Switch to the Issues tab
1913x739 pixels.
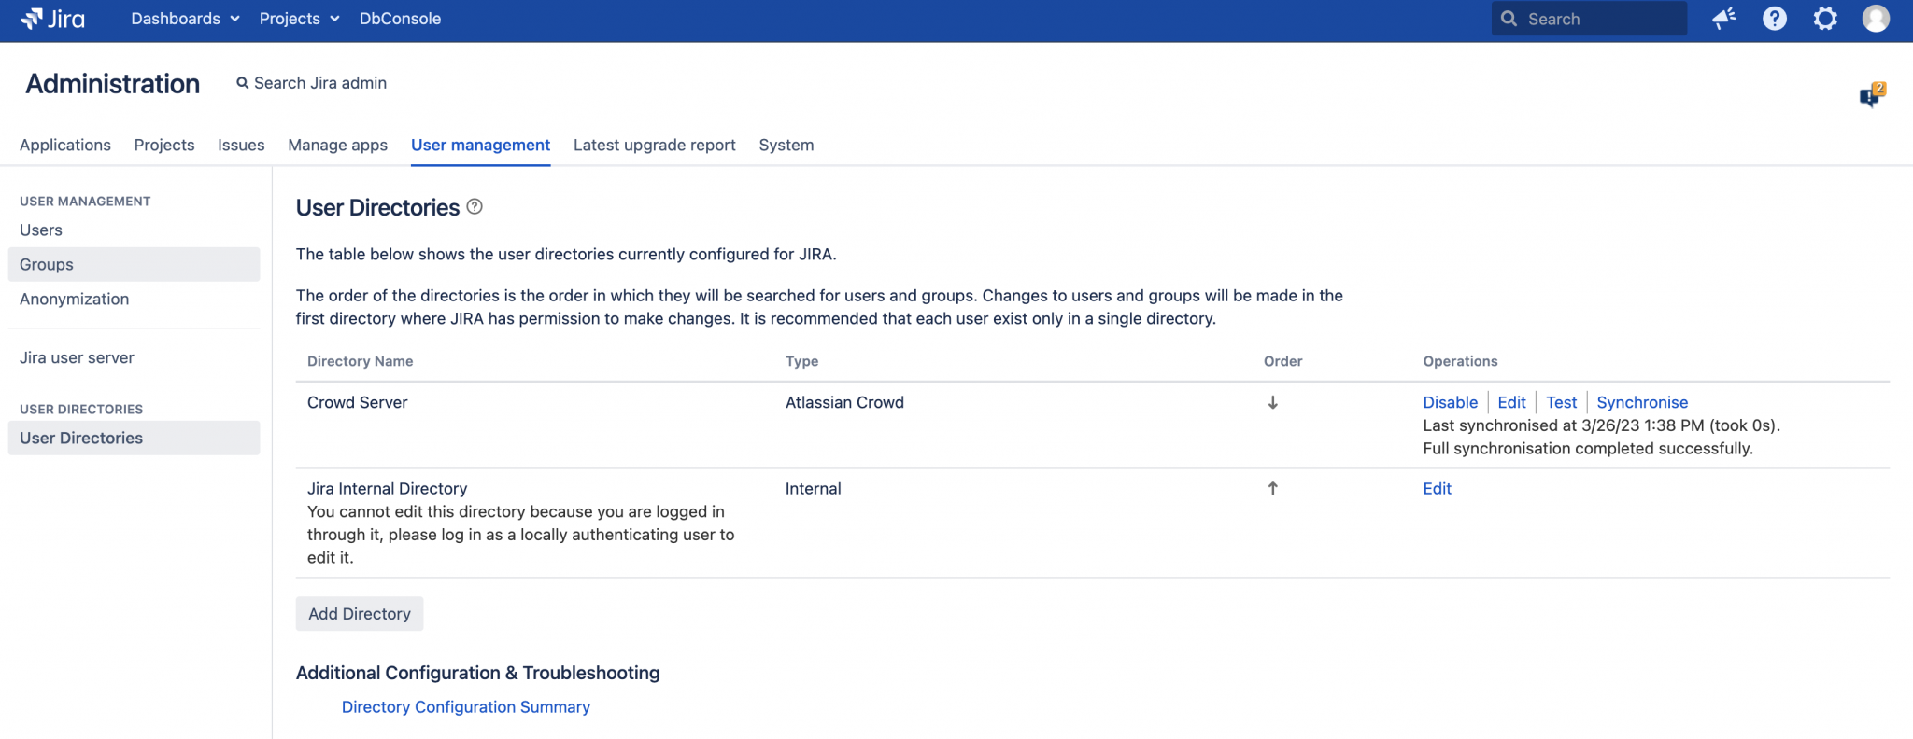tap(241, 145)
